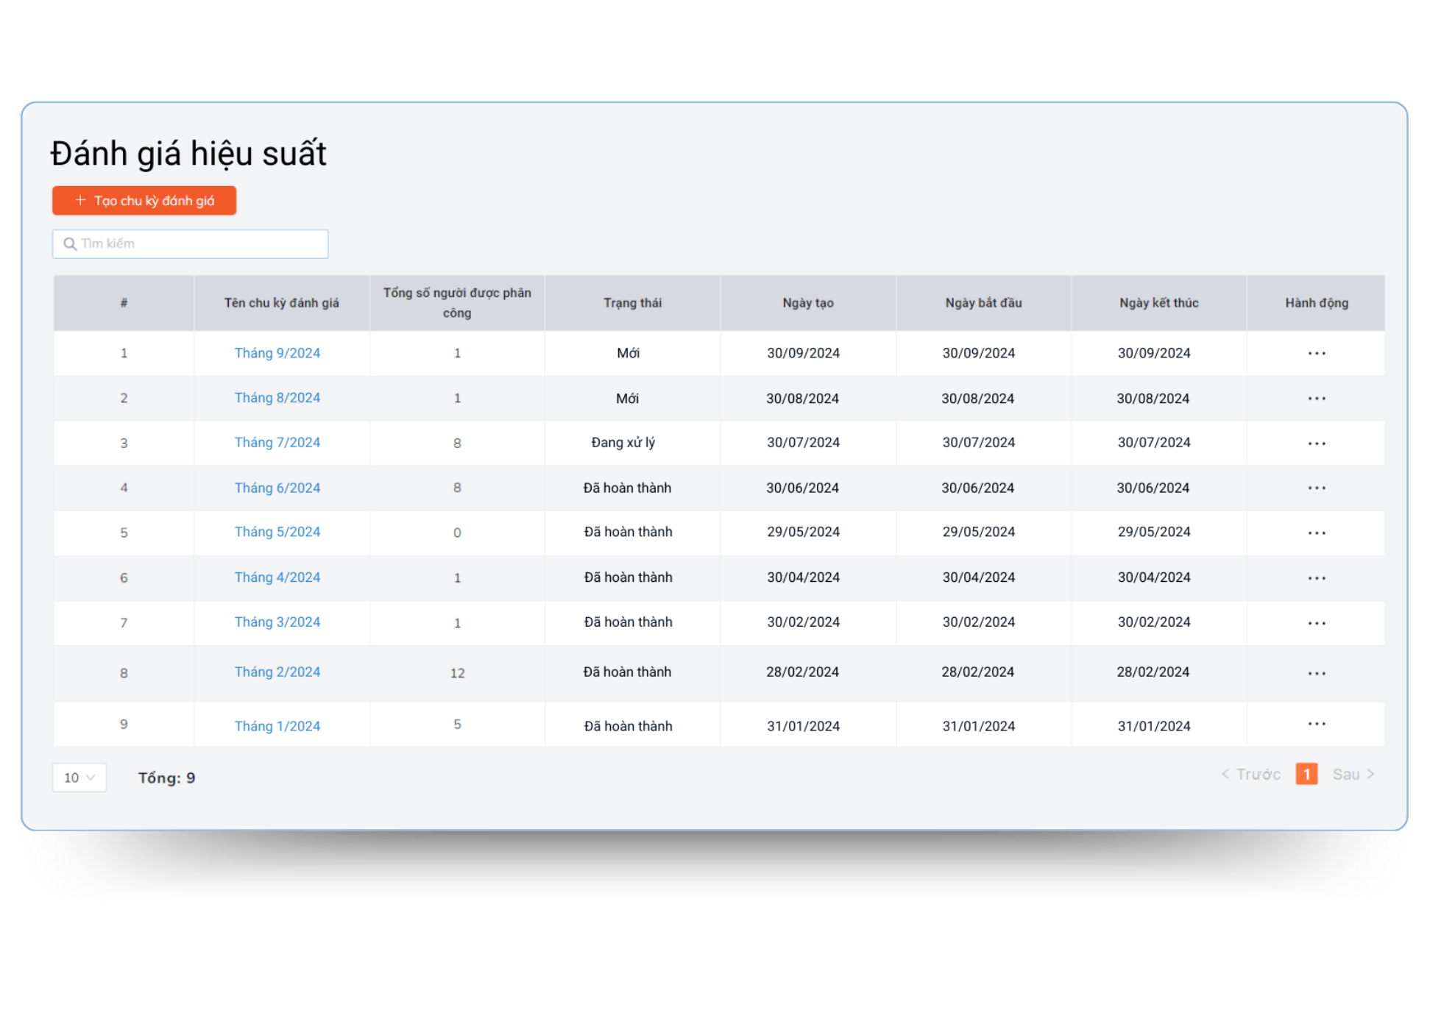
Task: Expand the page size dropdown showing 10
Action: point(79,778)
